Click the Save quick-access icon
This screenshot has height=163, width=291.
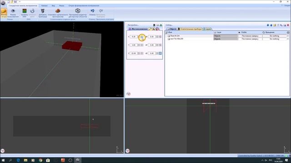pyautogui.click(x=15, y=2)
